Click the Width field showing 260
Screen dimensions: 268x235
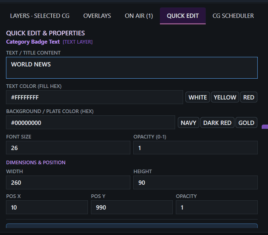(68, 182)
